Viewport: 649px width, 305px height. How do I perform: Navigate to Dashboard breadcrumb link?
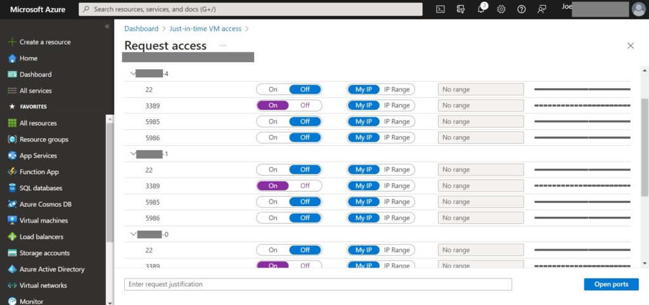click(x=141, y=29)
